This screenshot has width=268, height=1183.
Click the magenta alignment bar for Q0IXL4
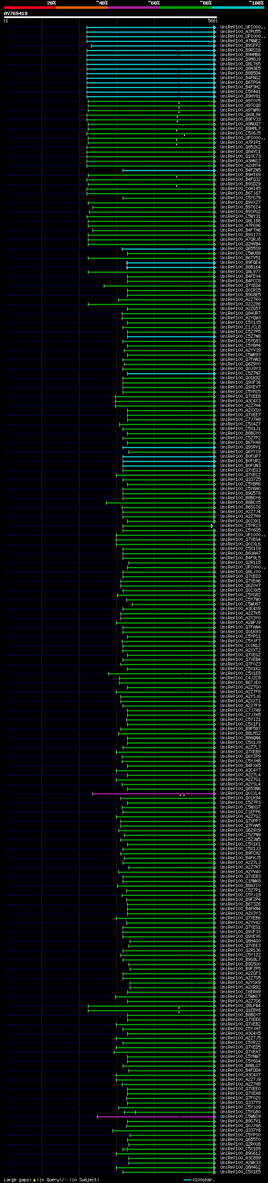(x=154, y=794)
